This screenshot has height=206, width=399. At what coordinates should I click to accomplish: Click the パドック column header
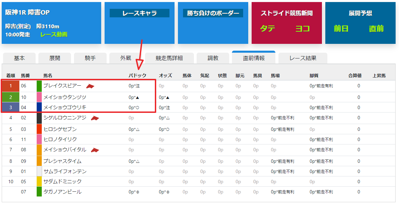pyautogui.click(x=138, y=75)
